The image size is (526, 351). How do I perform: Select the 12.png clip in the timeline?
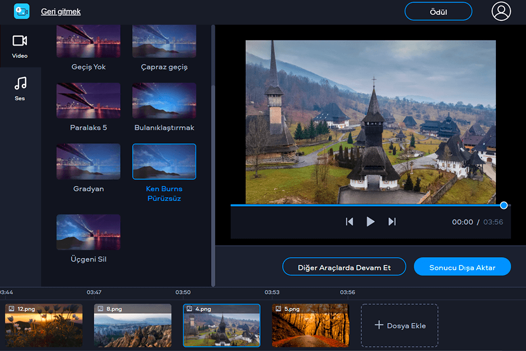tap(43, 325)
